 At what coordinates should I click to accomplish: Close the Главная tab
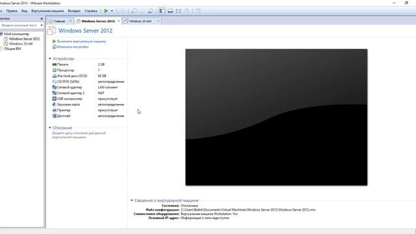70,21
